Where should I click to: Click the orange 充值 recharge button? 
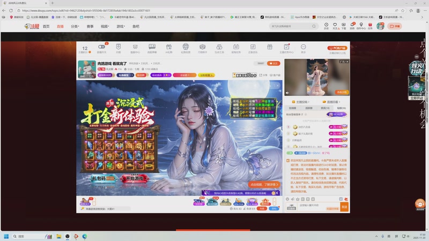(x=262, y=208)
